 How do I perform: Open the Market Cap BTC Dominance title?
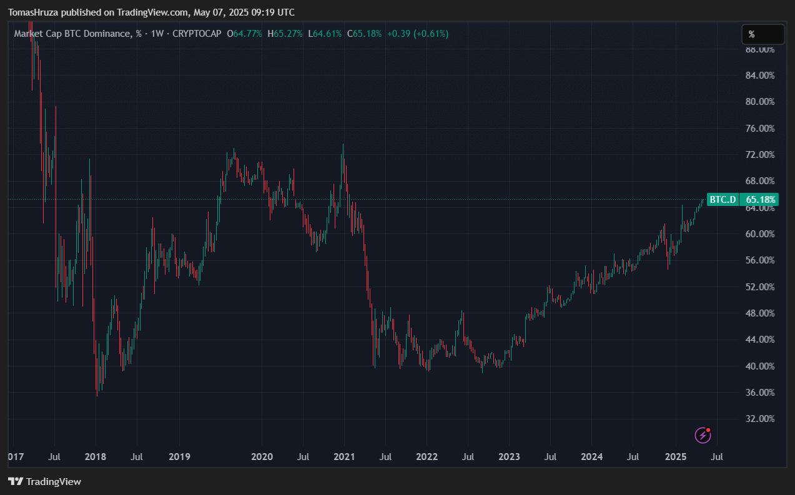(74, 34)
